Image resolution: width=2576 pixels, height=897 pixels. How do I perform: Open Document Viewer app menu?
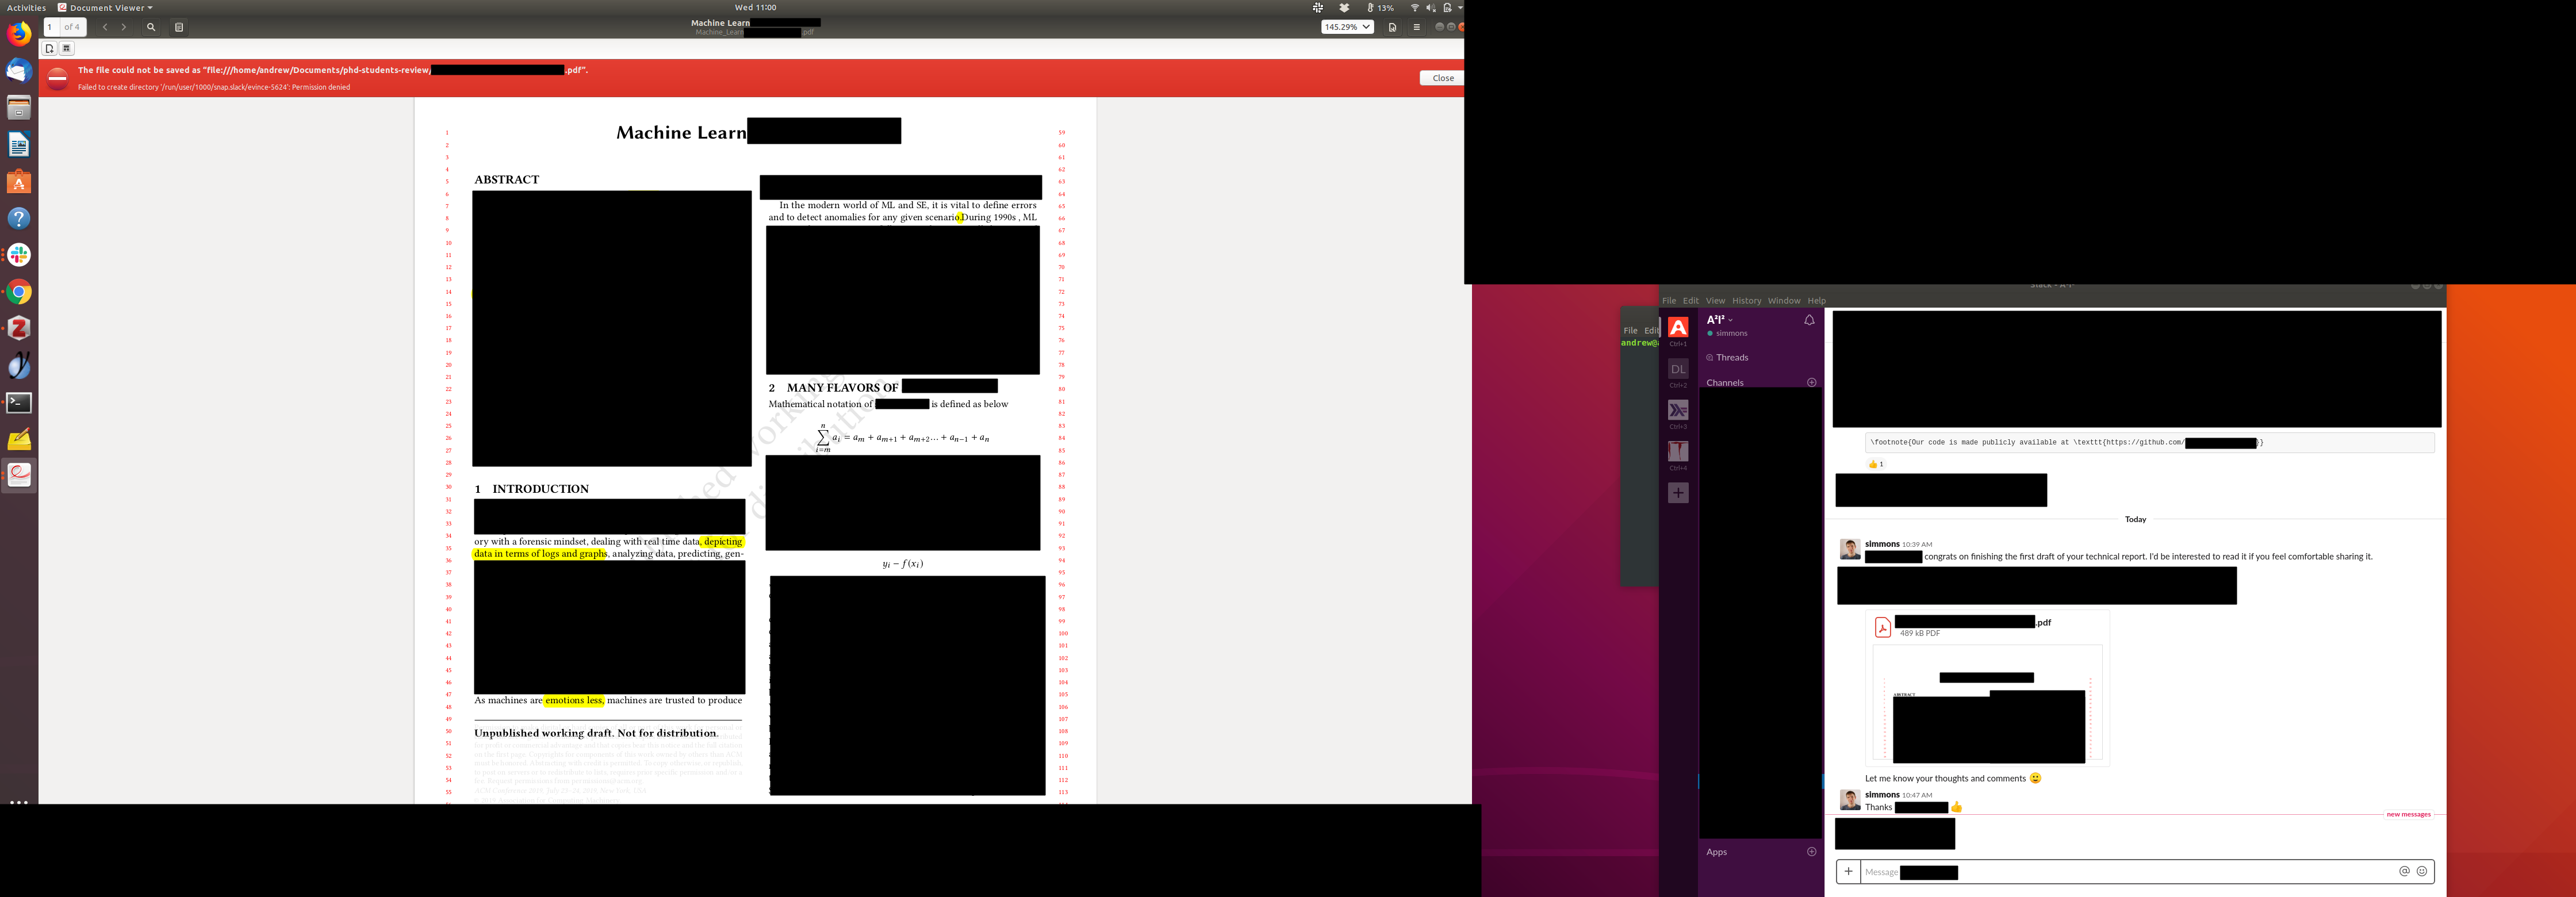pos(105,8)
